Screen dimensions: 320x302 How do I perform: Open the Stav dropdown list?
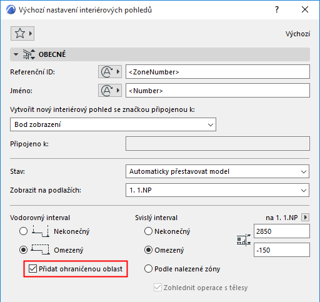click(217, 171)
